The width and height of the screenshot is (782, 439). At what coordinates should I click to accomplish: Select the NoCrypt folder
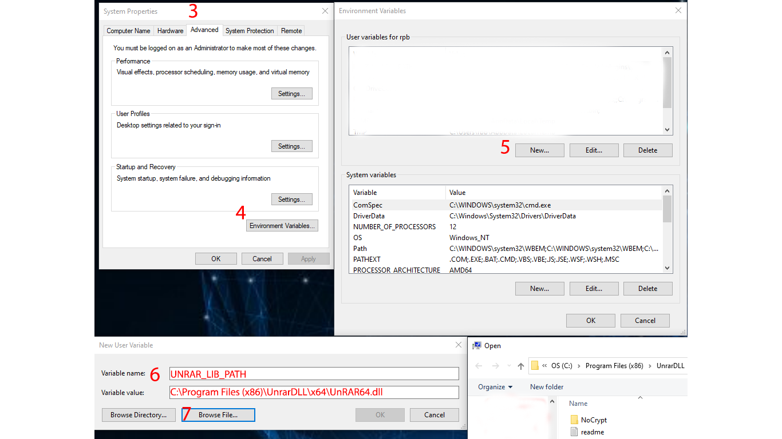coord(589,420)
